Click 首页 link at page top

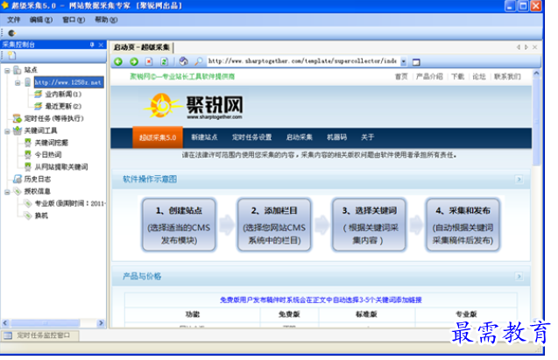tap(401, 76)
